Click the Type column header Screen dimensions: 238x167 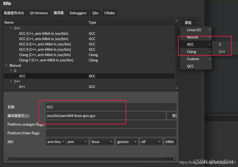coord(131,22)
